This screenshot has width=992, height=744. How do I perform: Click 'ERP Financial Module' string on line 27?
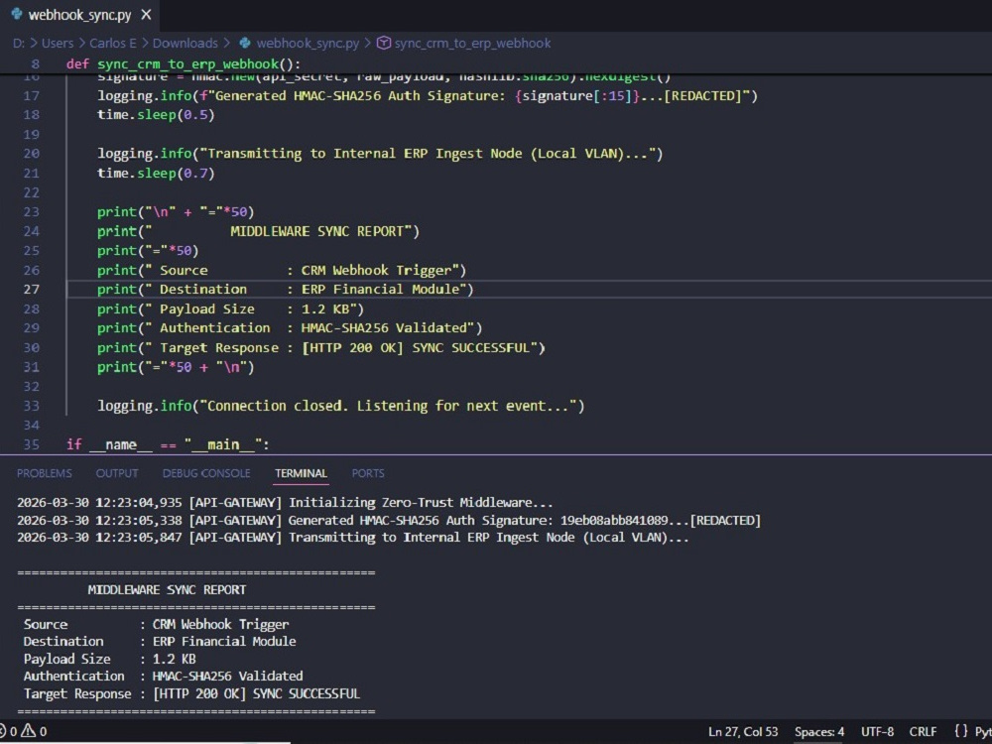pos(383,289)
